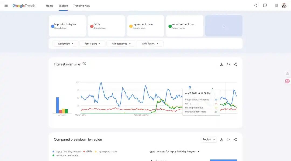Click the GPTs legend entry below breakdown
Image resolution: width=291 pixels, height=161 pixels.
(88, 152)
